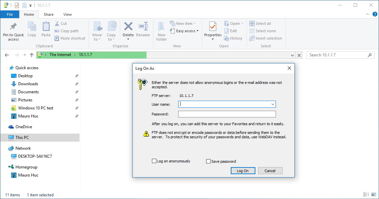Open the File menu
This screenshot has width=379, height=199.
click(x=10, y=14)
